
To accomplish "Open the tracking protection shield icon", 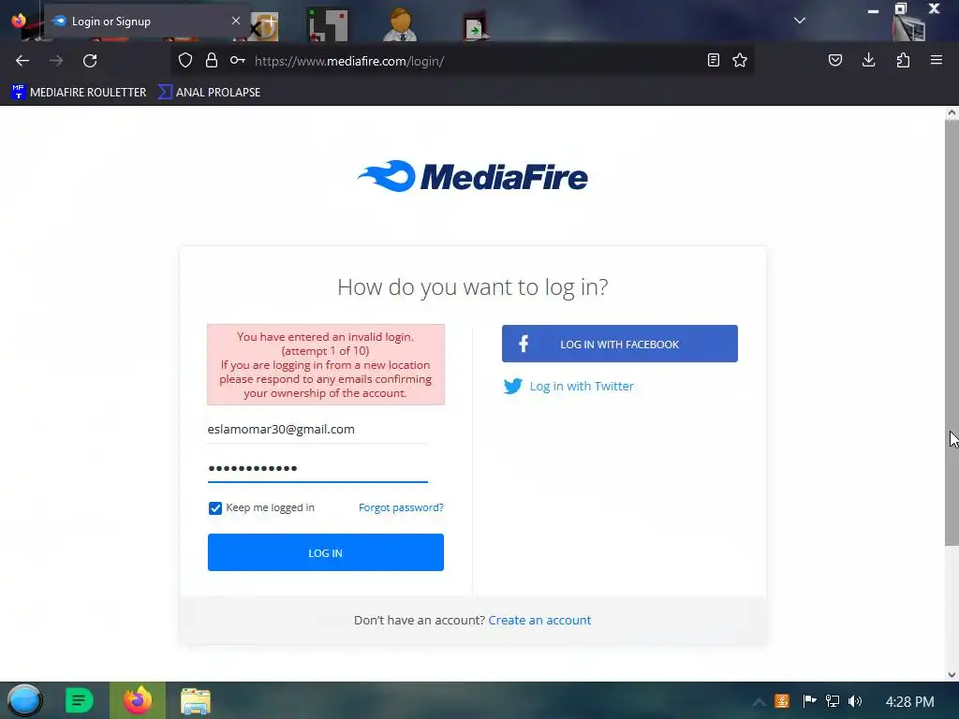I will pyautogui.click(x=185, y=61).
